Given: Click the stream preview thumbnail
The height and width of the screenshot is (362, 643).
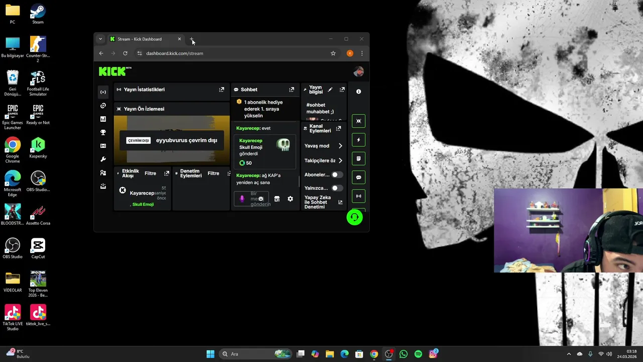Looking at the screenshot, I should 172,140.
